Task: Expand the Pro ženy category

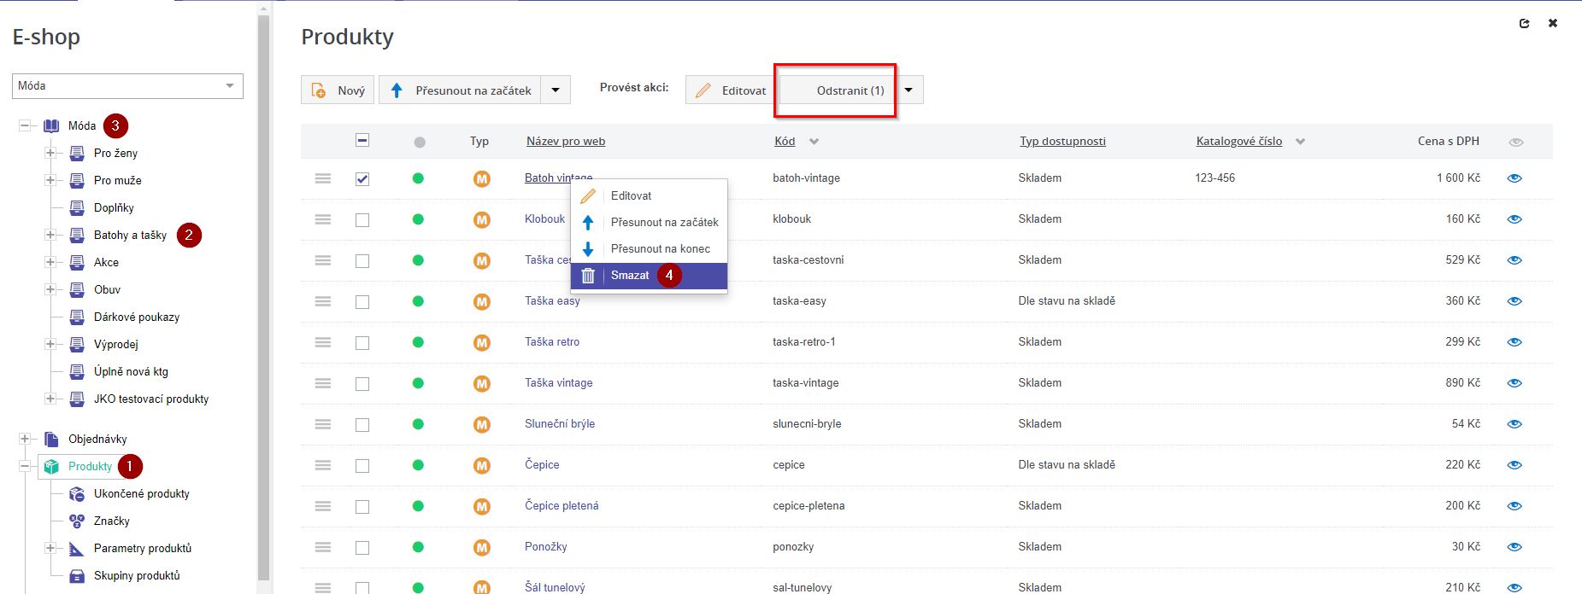Action: (x=50, y=154)
